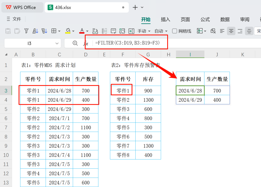Select column header I
261x187 pixels.
pos(190,55)
